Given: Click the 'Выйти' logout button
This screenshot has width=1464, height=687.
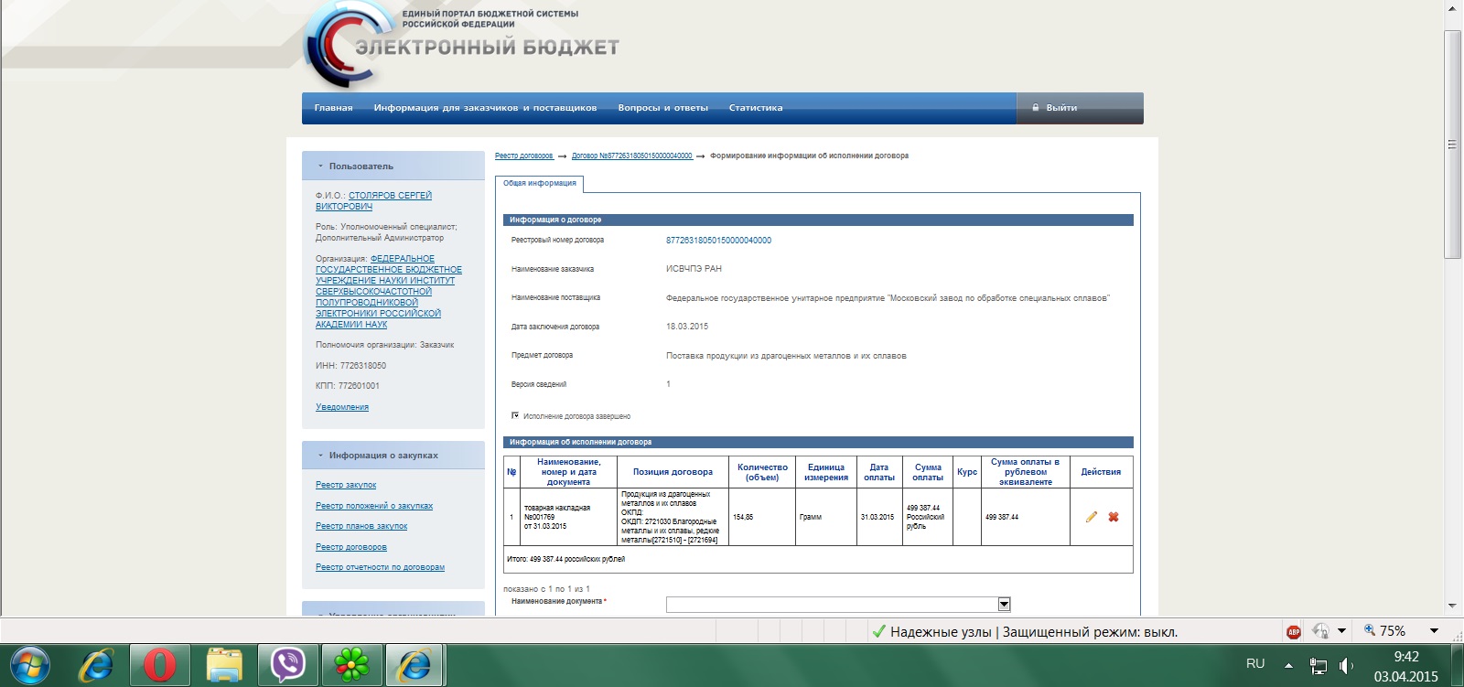Looking at the screenshot, I should click(1060, 108).
